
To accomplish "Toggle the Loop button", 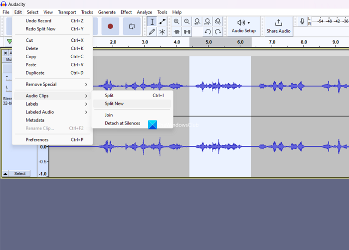I will (x=132, y=26).
